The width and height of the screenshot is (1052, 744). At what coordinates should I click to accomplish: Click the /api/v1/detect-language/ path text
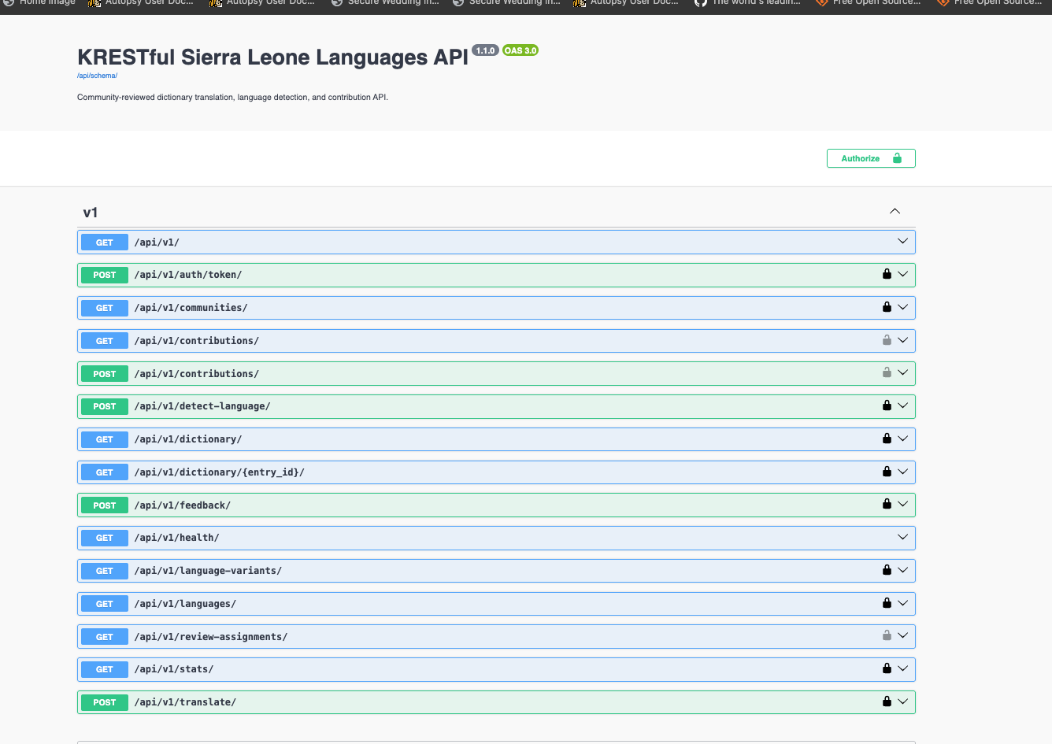coord(202,406)
